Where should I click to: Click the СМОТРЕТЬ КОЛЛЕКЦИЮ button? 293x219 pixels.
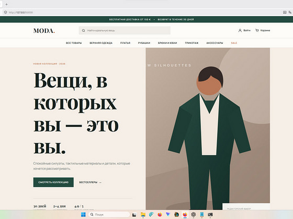53,182
